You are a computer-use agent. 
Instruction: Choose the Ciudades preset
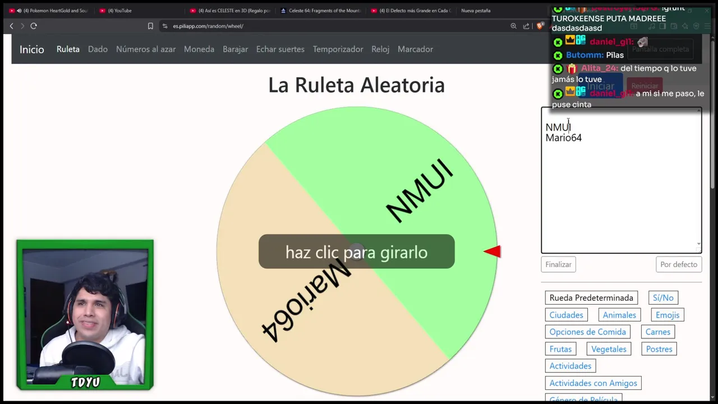coord(566,315)
